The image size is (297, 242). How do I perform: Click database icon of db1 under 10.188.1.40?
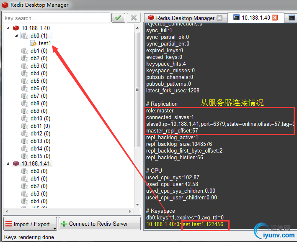pyautogui.click(x=25, y=51)
